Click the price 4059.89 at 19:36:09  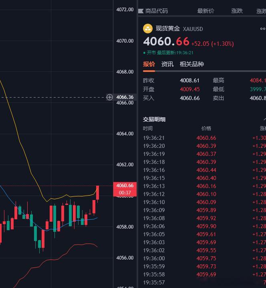pyautogui.click(x=206, y=210)
